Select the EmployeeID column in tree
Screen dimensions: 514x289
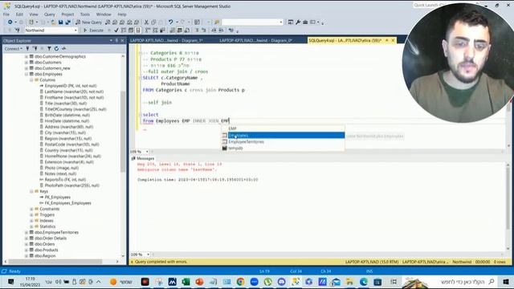pyautogui.click(x=71, y=86)
